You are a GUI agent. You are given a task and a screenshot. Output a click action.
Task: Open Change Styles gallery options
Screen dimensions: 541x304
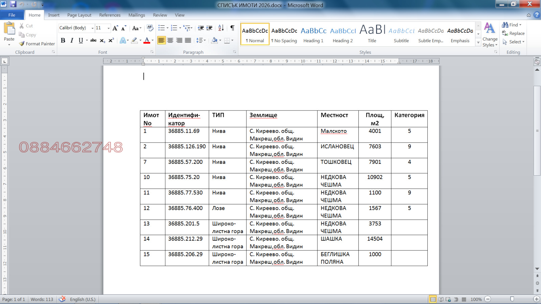tap(490, 35)
